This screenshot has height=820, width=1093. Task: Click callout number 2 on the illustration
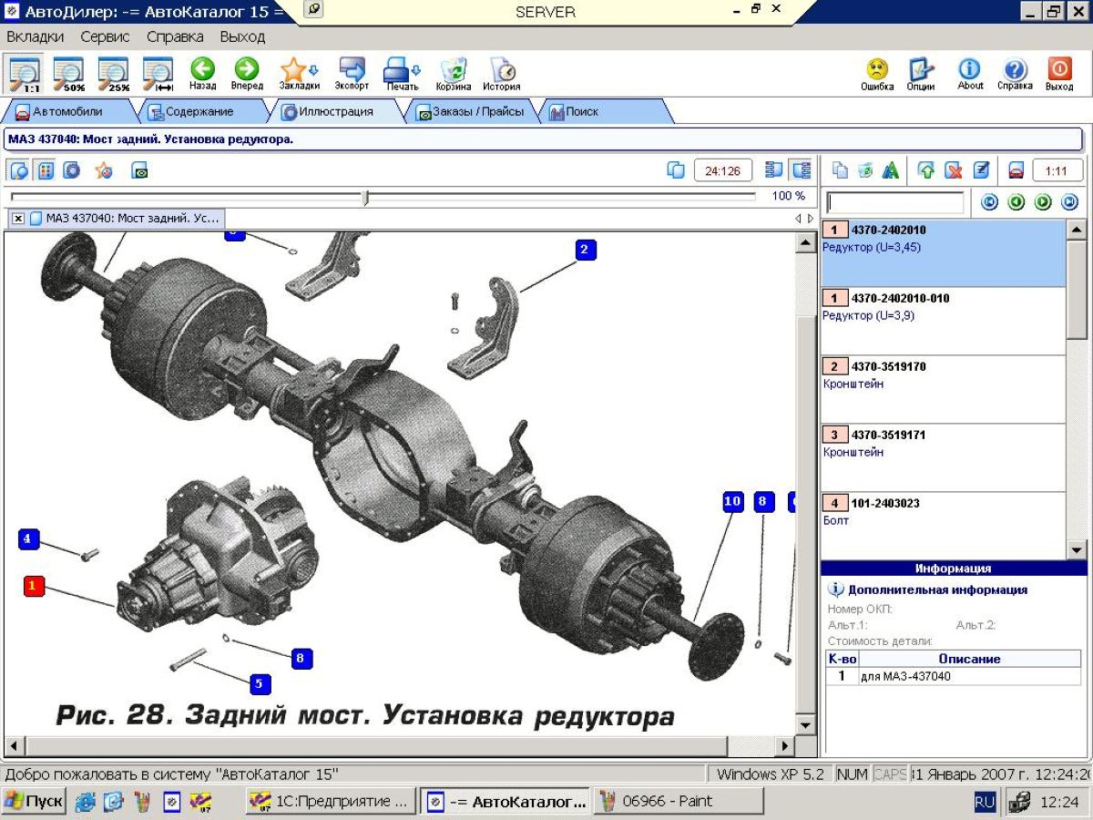click(585, 250)
